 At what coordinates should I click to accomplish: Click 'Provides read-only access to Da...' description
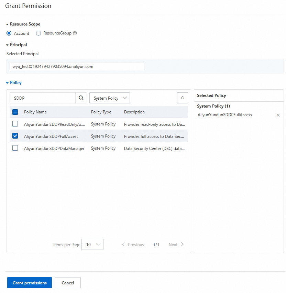click(154, 124)
